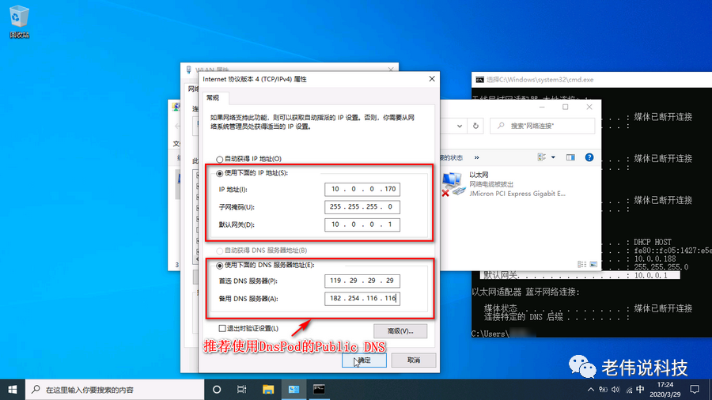Select automatic DNS server radio option
Viewport: 712px width, 400px height.
220,251
